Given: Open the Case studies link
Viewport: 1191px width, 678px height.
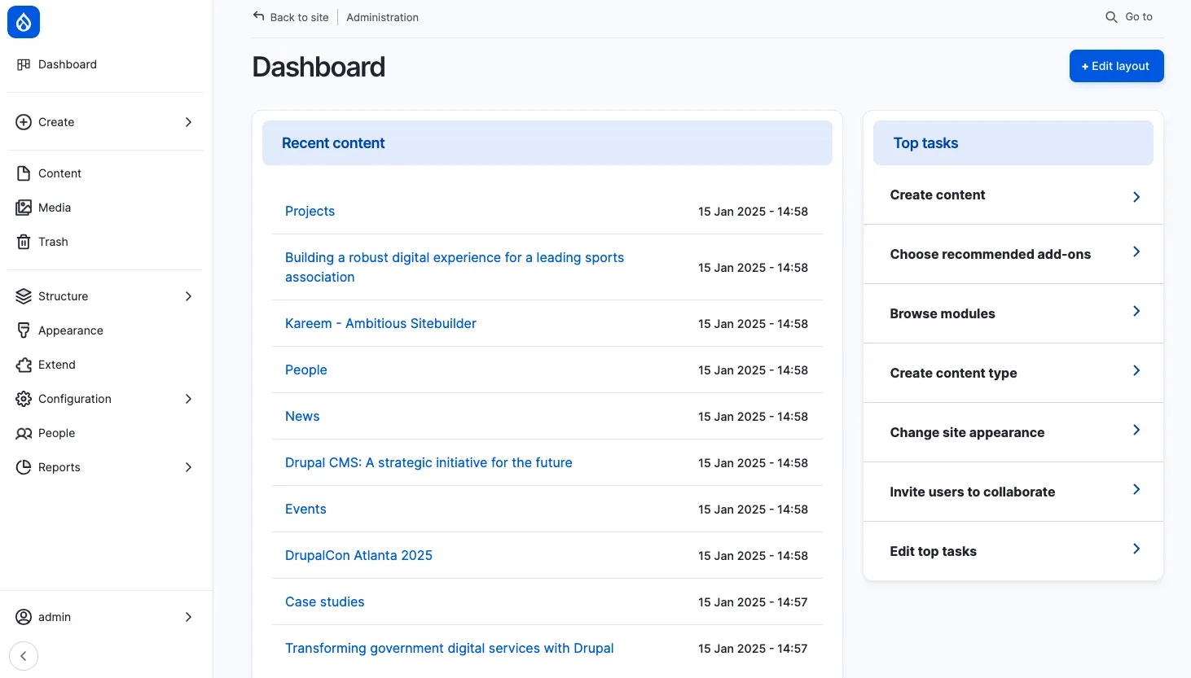Looking at the screenshot, I should tap(324, 601).
